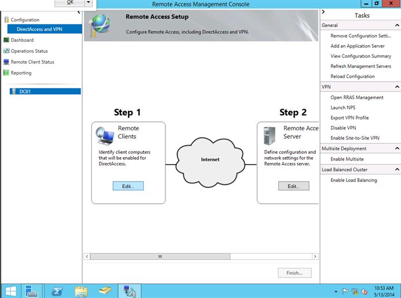Click the Reporting icon in sidebar

pos(6,72)
